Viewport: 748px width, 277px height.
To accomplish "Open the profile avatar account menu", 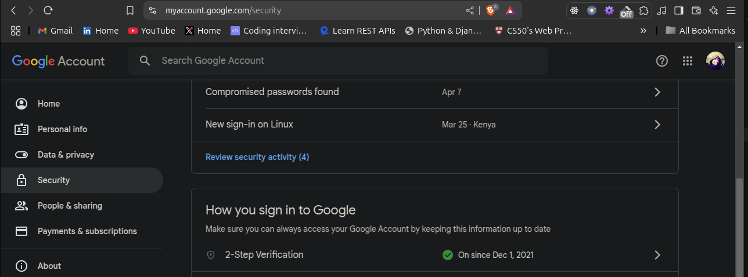I will [715, 61].
